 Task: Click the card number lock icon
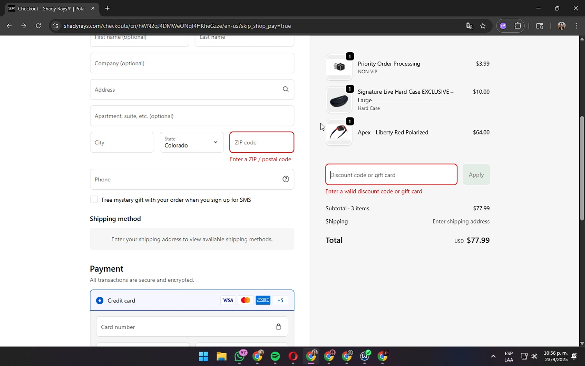coord(278,327)
